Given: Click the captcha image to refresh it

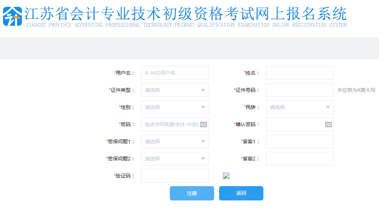Looking at the screenshot, I should click(226, 175).
